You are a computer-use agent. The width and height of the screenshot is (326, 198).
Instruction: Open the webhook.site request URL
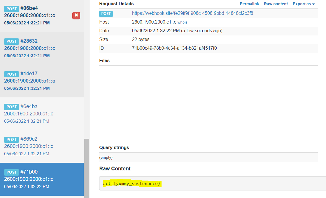192,13
